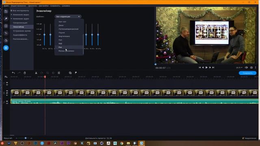Open the Titles (Tт) panel icon
Image resolution: width=260 pixels, height=146 pixels.
tap(6, 33)
